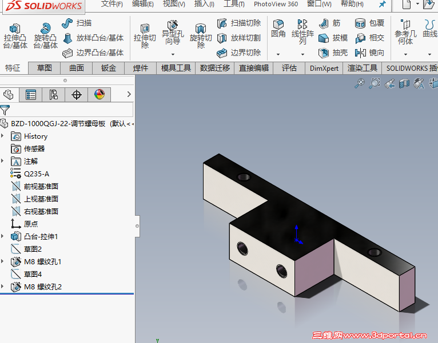This screenshot has width=438, height=343.
Task: Open the 插入(I) menu
Action: [x=204, y=4]
